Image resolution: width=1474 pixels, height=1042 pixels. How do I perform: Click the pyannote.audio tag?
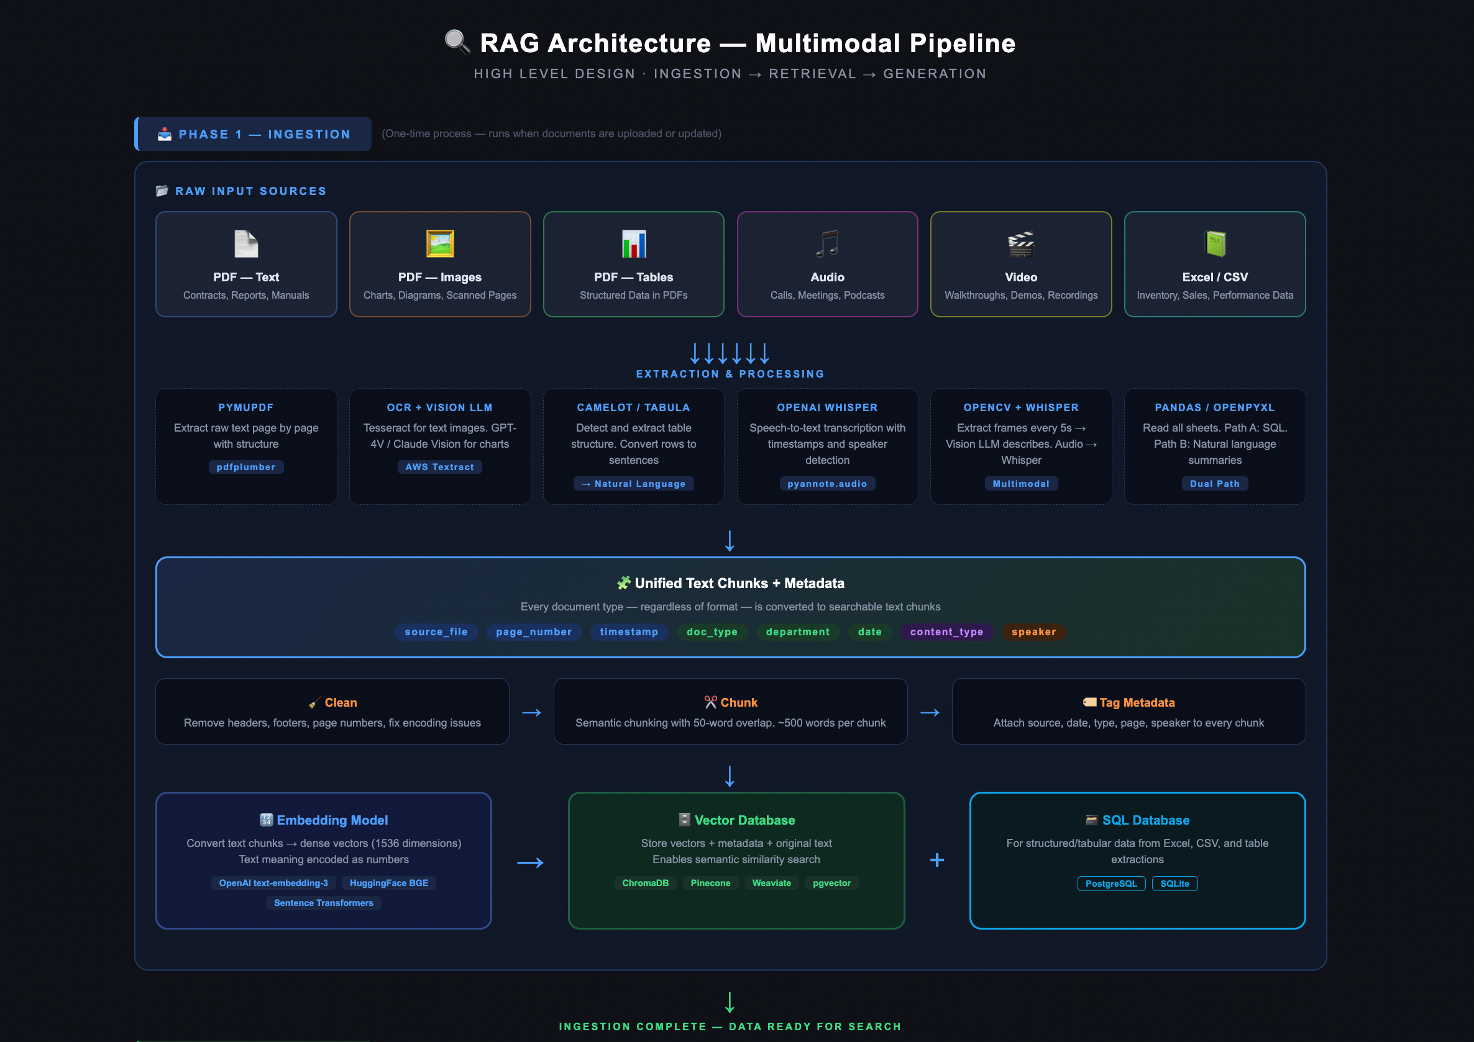(x=827, y=484)
